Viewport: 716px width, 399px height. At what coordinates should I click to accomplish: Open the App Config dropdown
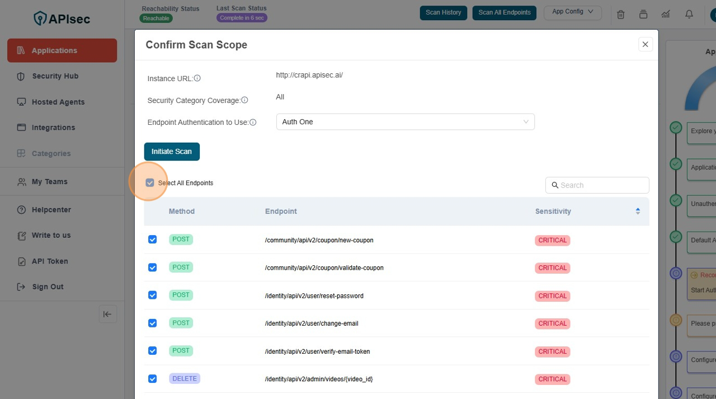pyautogui.click(x=572, y=12)
